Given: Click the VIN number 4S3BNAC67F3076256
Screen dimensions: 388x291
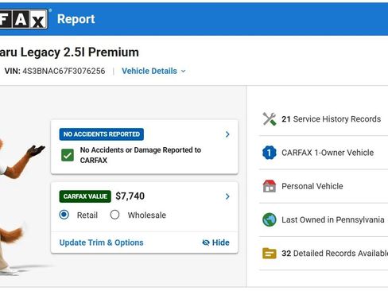Looking at the screenshot, I should point(64,71).
